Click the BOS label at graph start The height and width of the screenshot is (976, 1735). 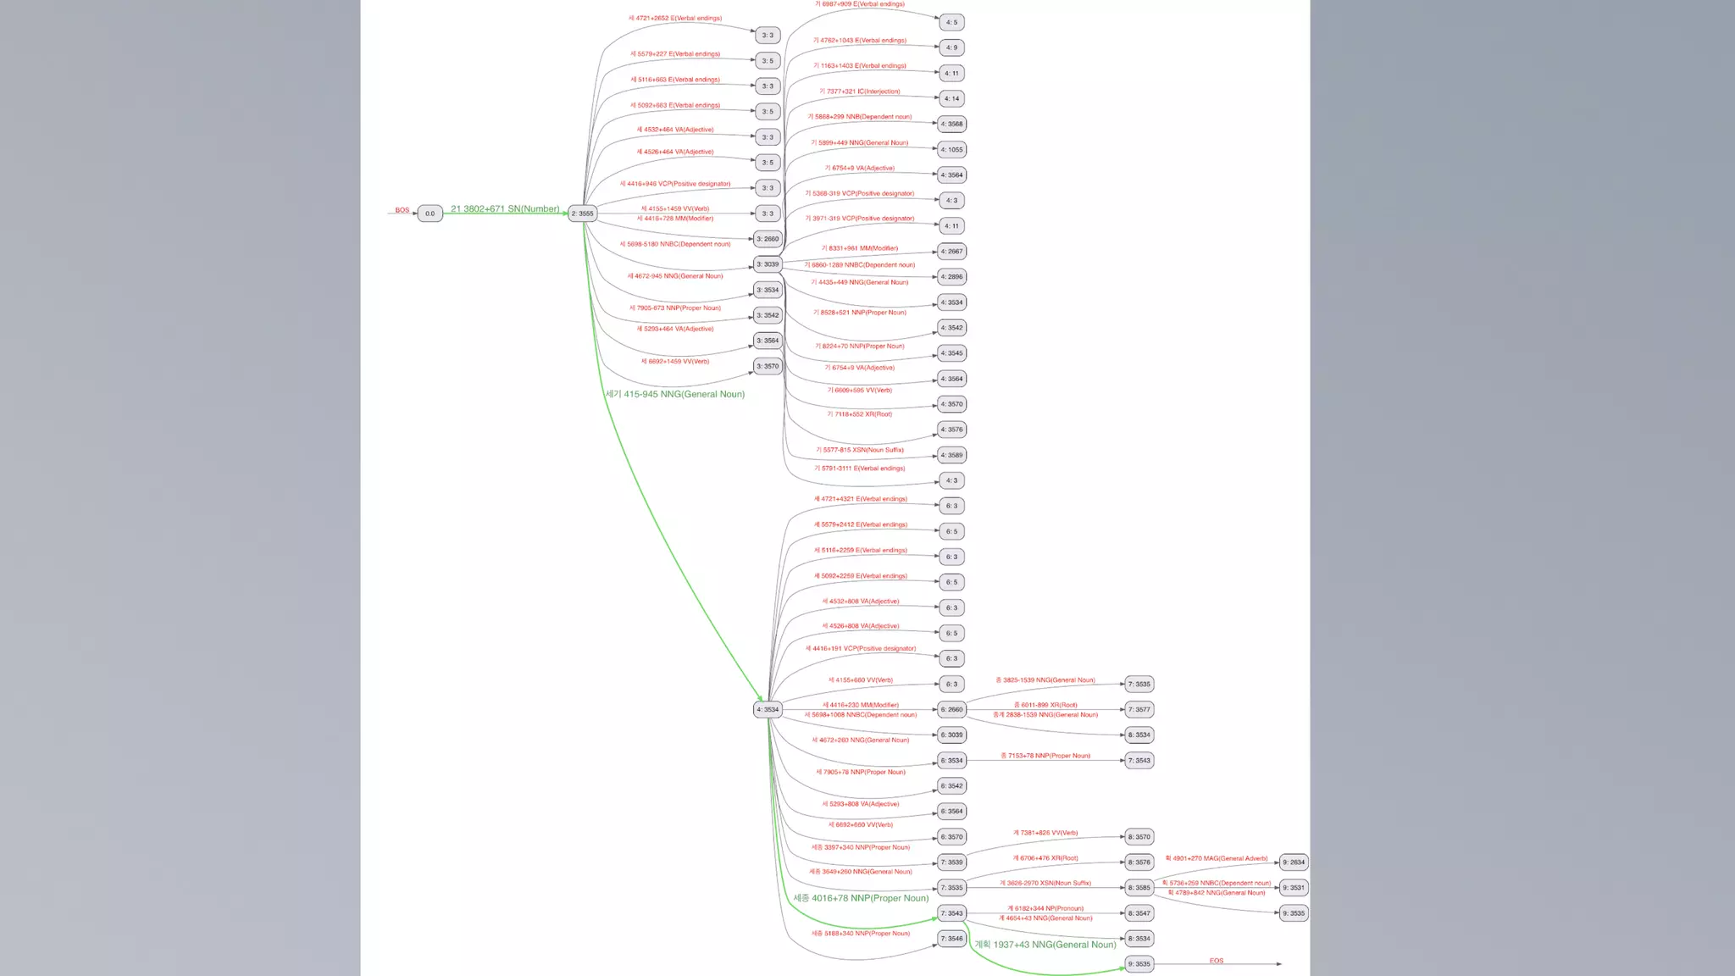point(402,210)
